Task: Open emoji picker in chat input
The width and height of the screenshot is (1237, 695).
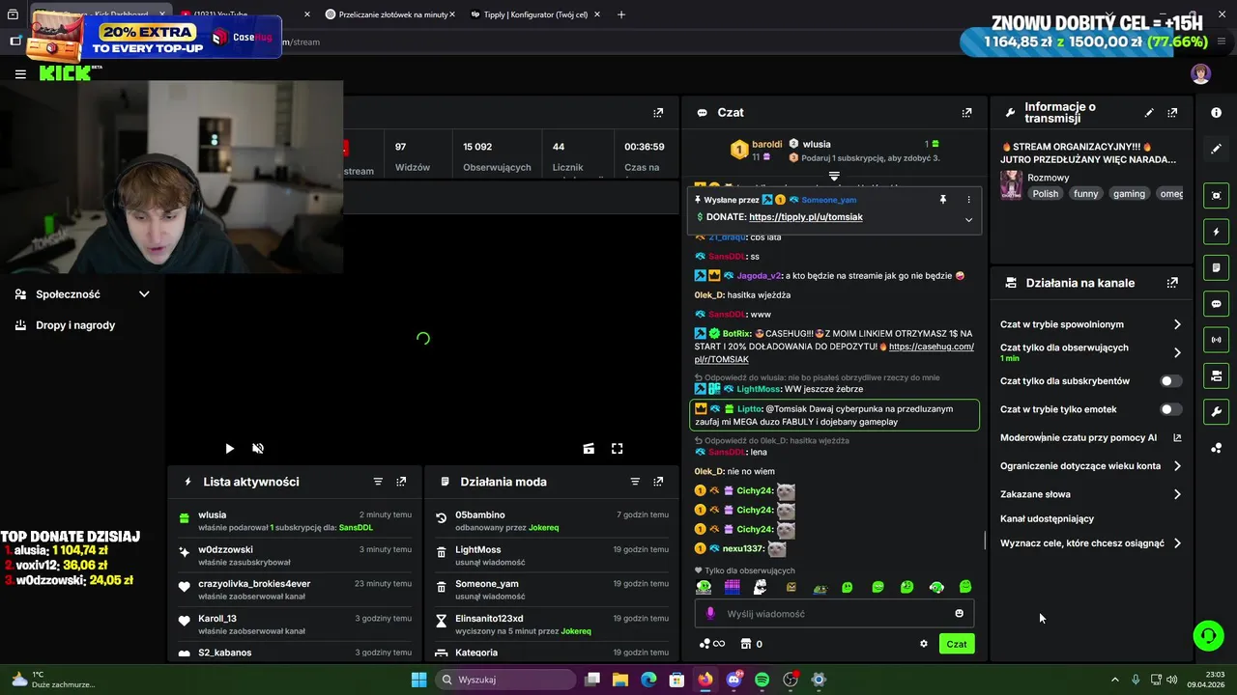Action: click(x=959, y=614)
